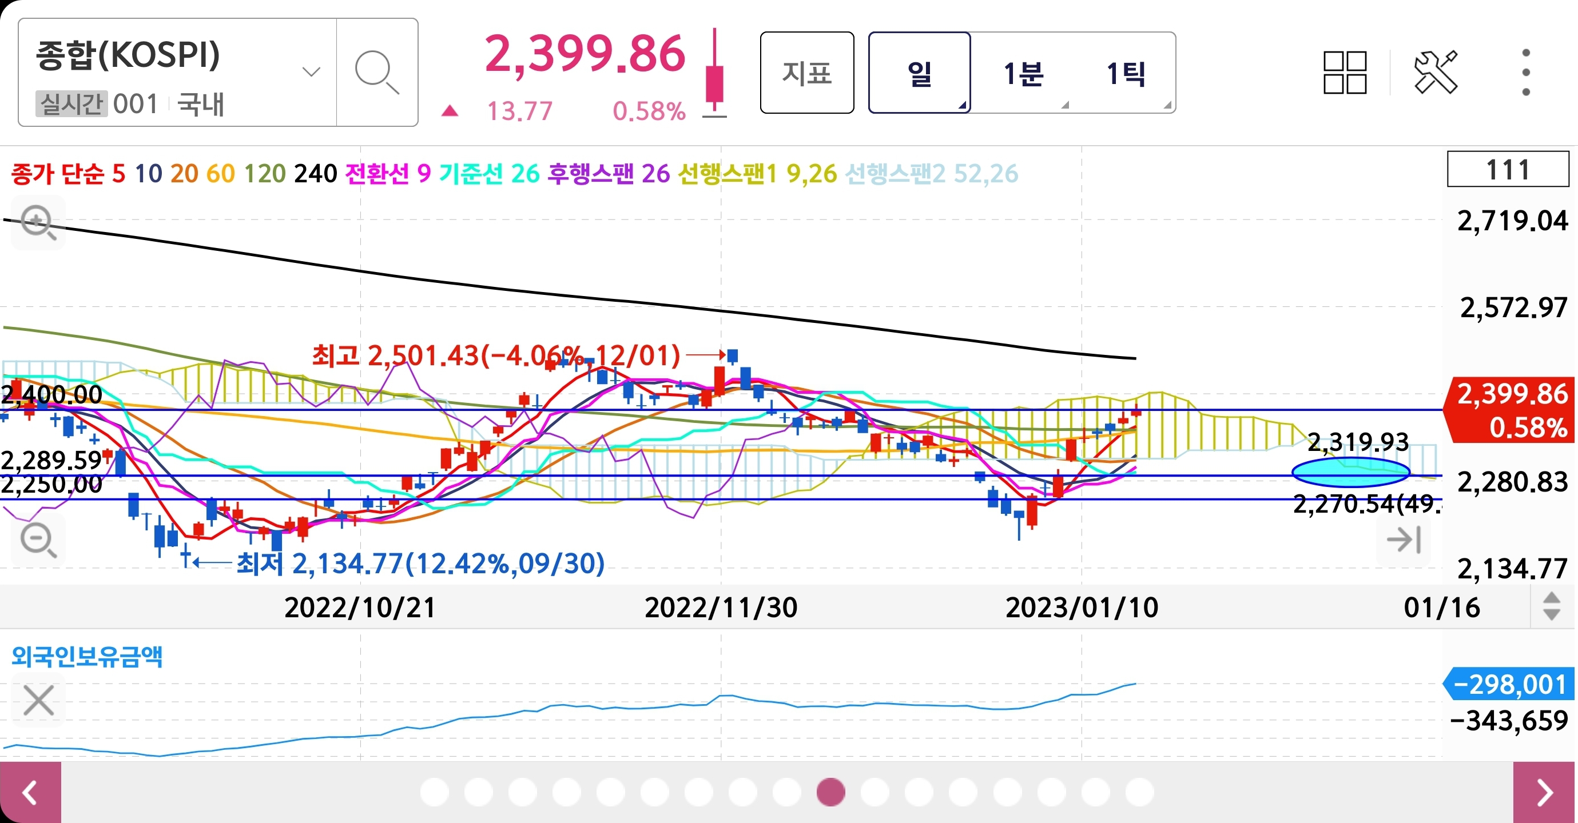Click the candle count field showing 111
Viewport: 1578px width, 823px height.
(1508, 170)
